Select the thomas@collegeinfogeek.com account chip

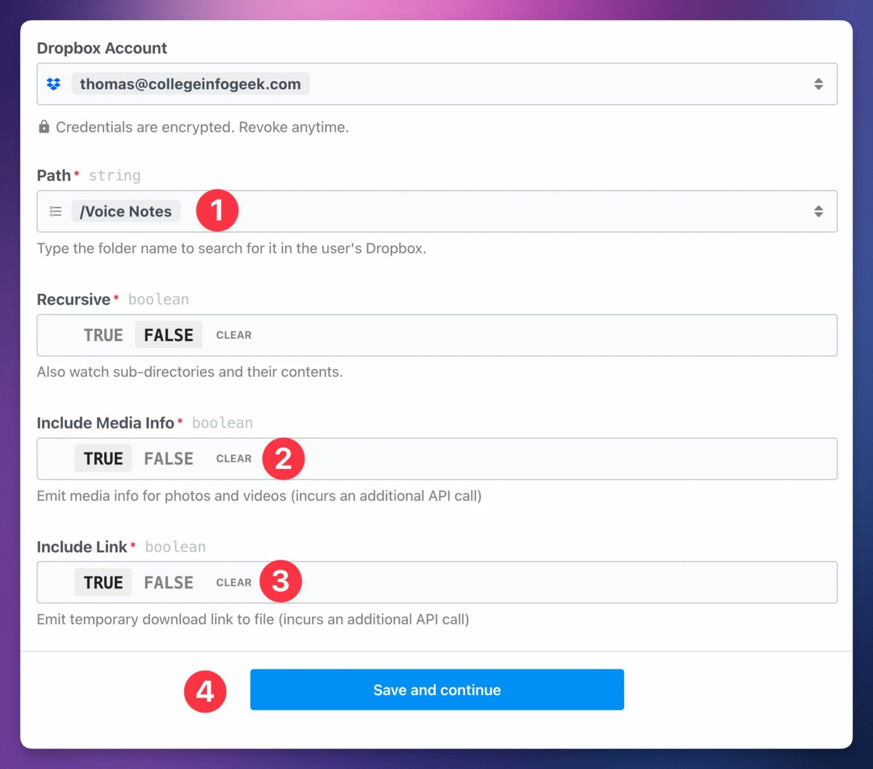190,84
